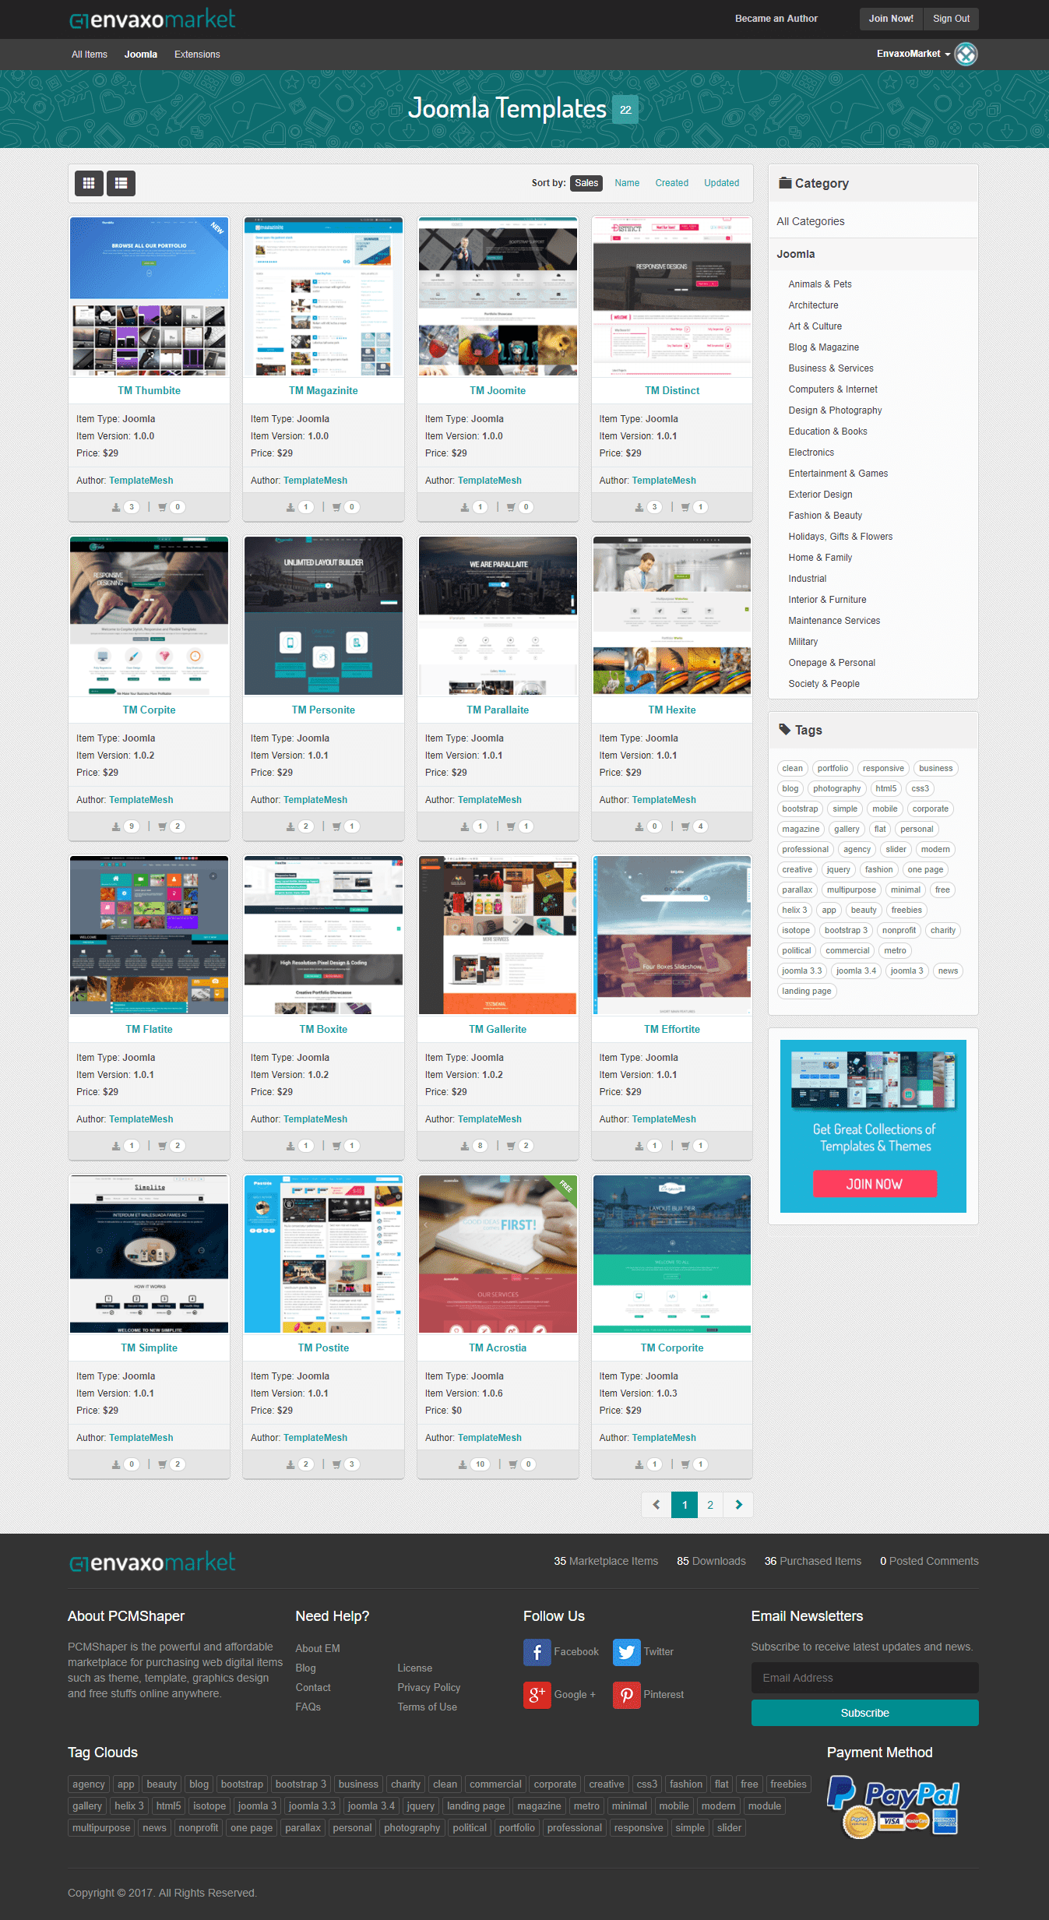Click the Pinterest icon in footer

coord(626,1694)
